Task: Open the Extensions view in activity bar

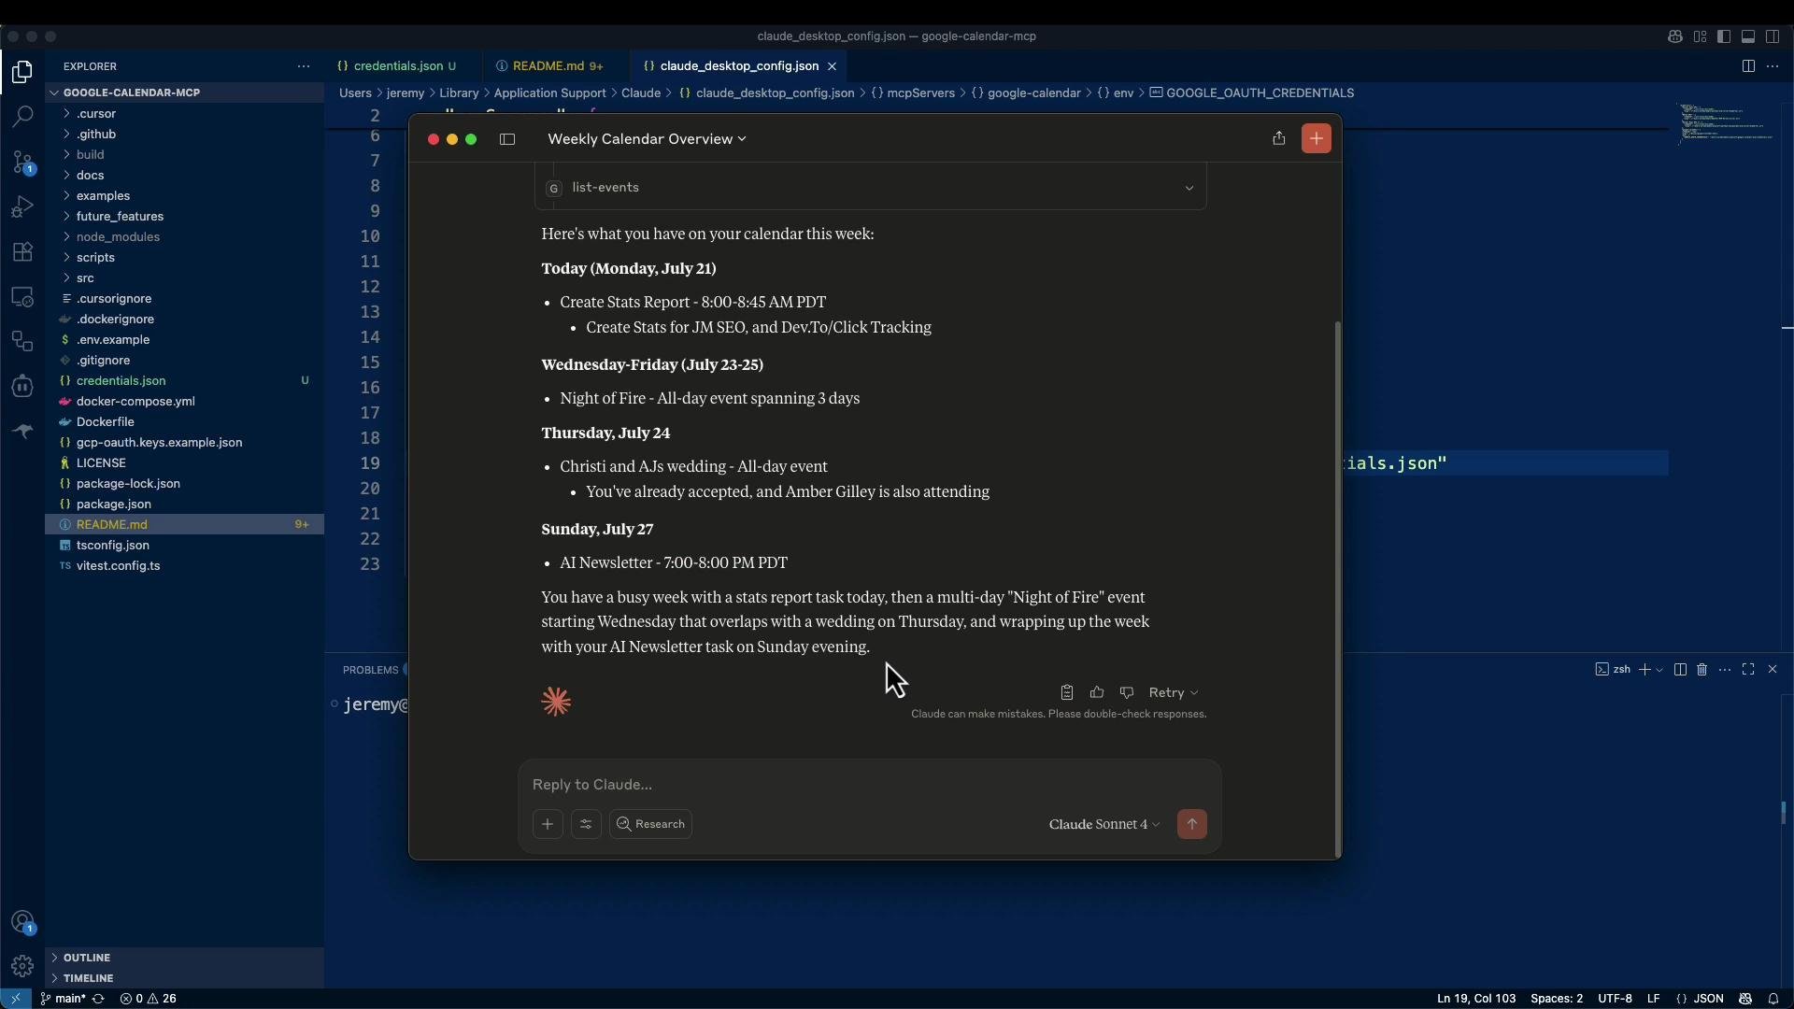Action: (22, 251)
